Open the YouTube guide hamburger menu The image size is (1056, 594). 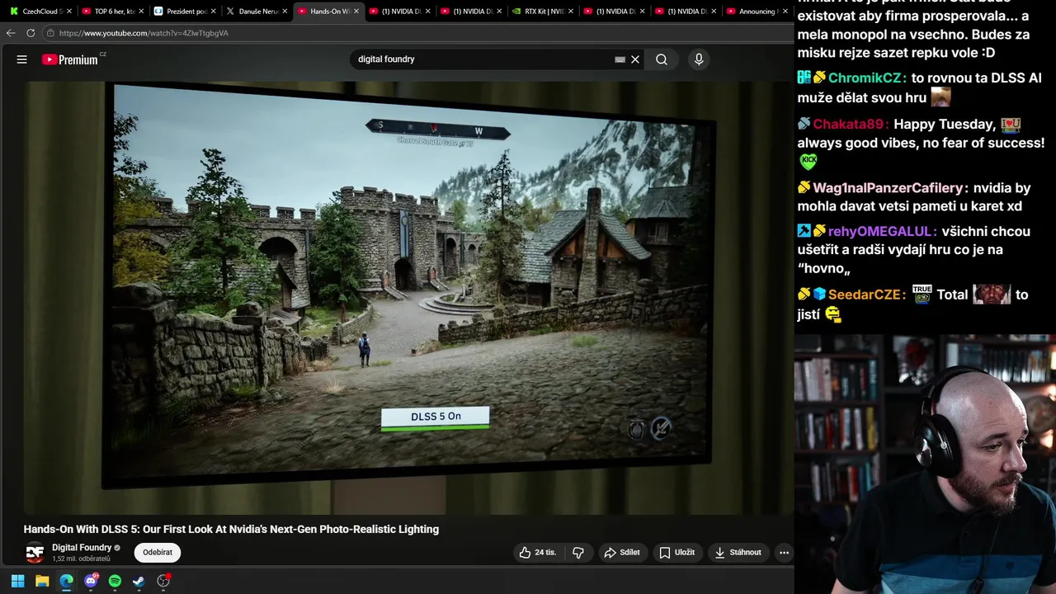pos(22,59)
